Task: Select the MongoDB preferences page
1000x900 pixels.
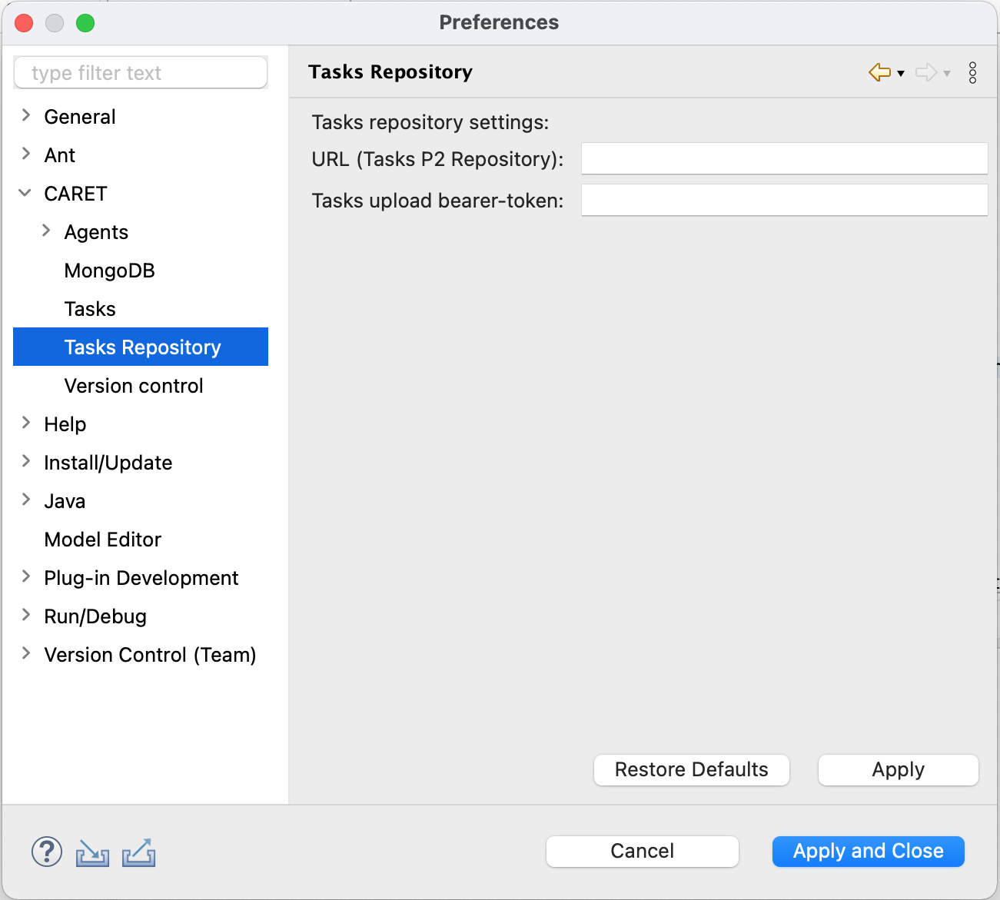Action: tap(109, 270)
